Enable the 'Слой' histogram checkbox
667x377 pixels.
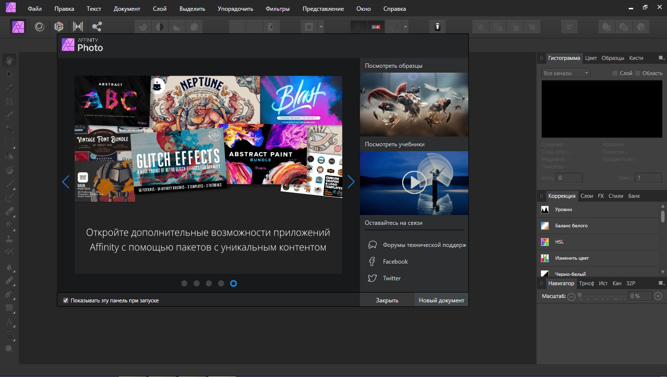(x=615, y=73)
